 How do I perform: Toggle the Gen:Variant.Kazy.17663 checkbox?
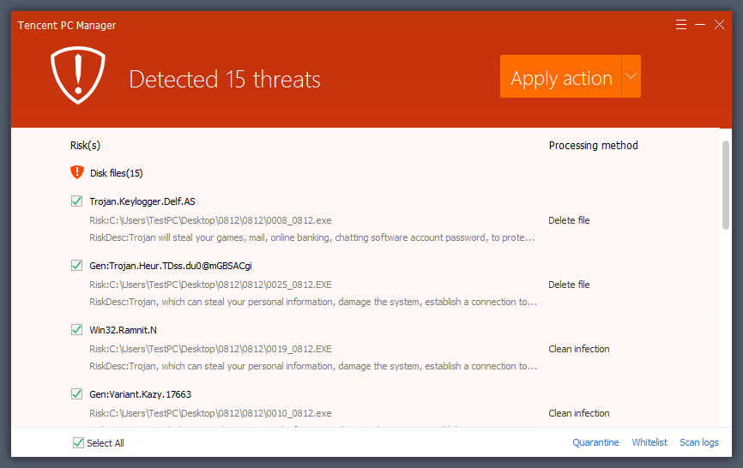77,394
